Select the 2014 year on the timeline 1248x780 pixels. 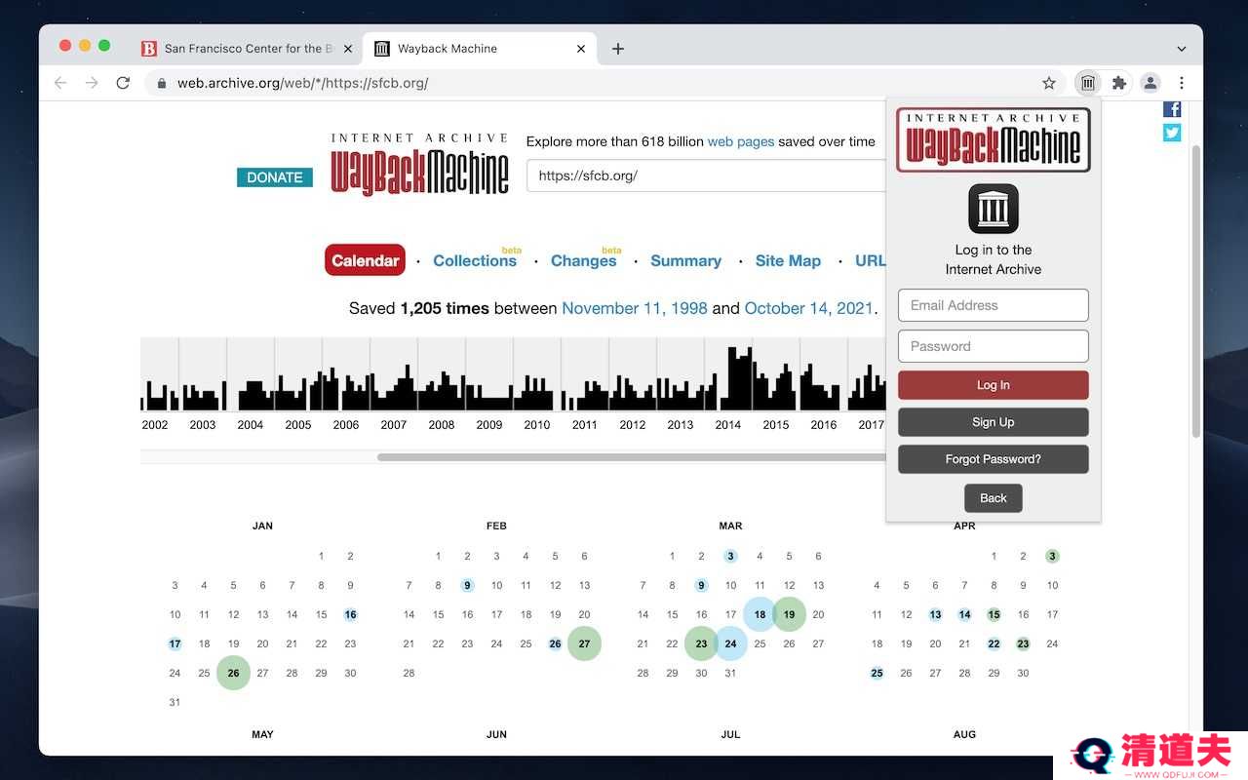(x=728, y=425)
